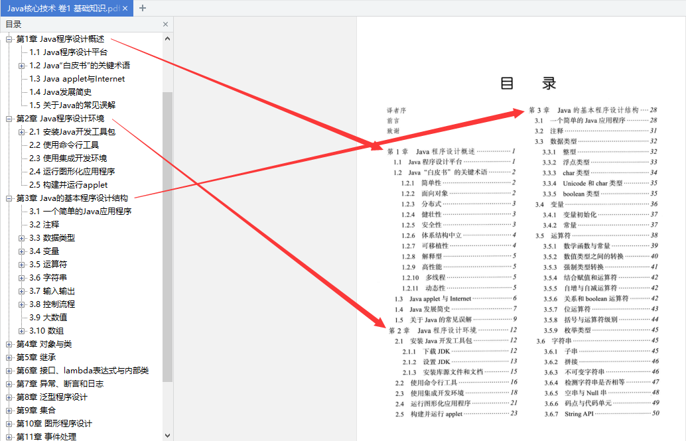Expand 3.10 数组 node
This screenshot has height=441, width=686.
[x=21, y=331]
